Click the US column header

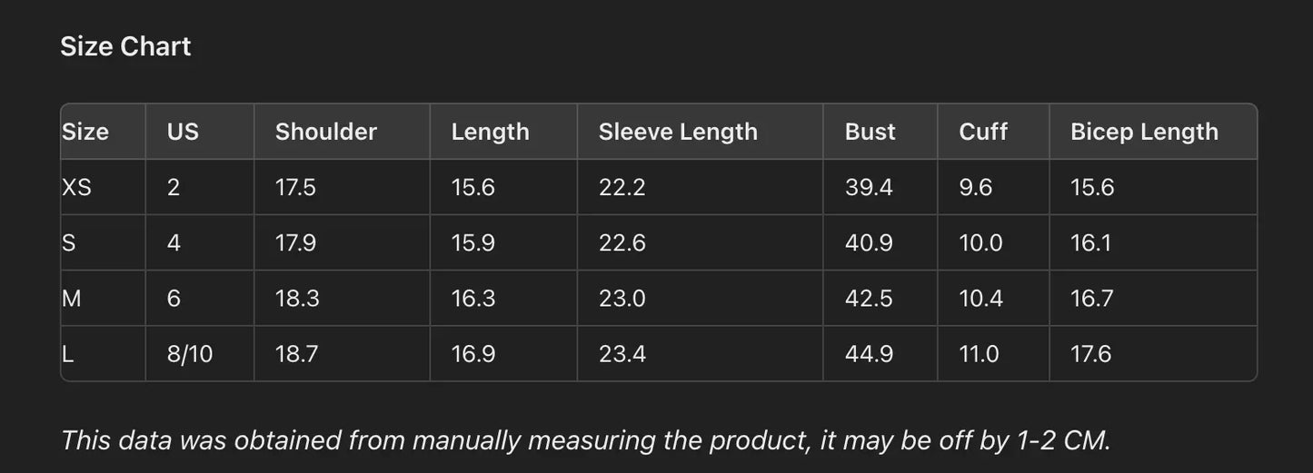(x=183, y=132)
